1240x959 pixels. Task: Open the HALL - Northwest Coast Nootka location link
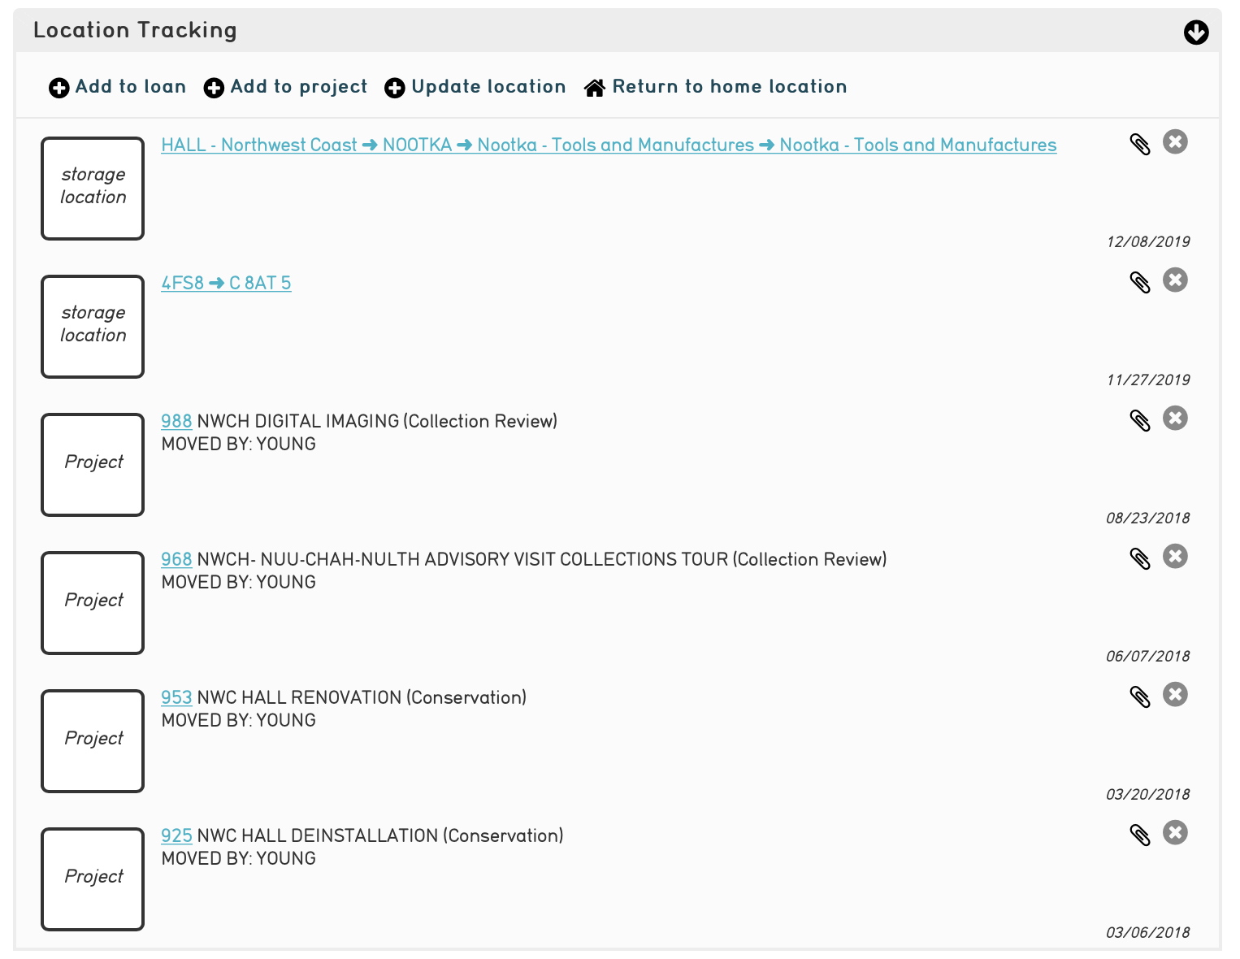point(608,145)
